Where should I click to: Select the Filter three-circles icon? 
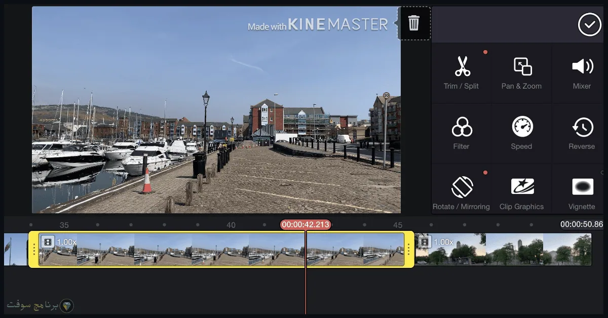(461, 134)
